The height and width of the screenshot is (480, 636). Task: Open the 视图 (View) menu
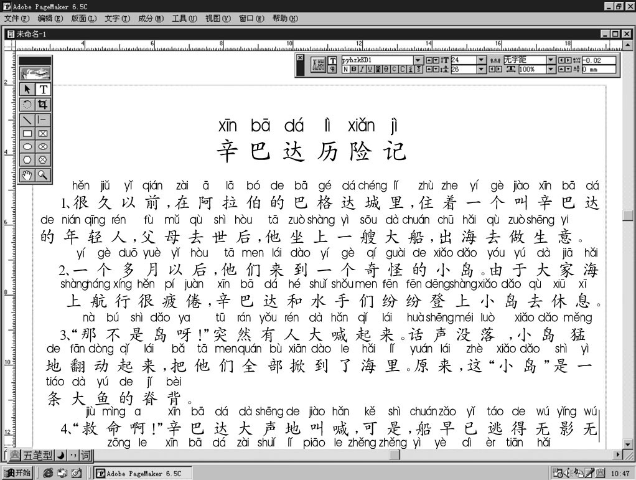coord(218,18)
